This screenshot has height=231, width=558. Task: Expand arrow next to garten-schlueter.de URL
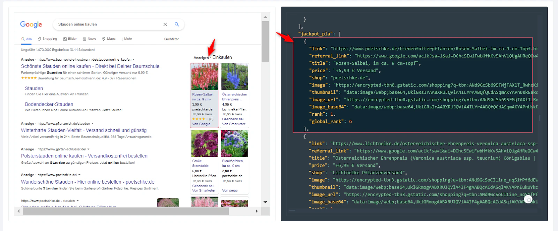click(89, 149)
